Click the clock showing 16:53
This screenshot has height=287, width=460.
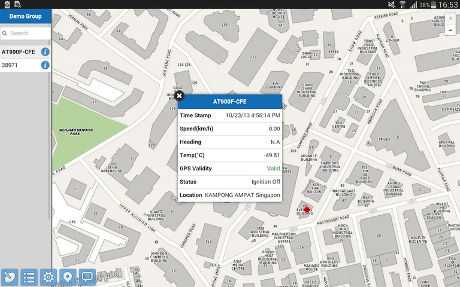(448, 5)
